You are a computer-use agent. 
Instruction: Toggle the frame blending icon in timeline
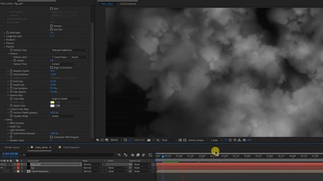coord(138,155)
